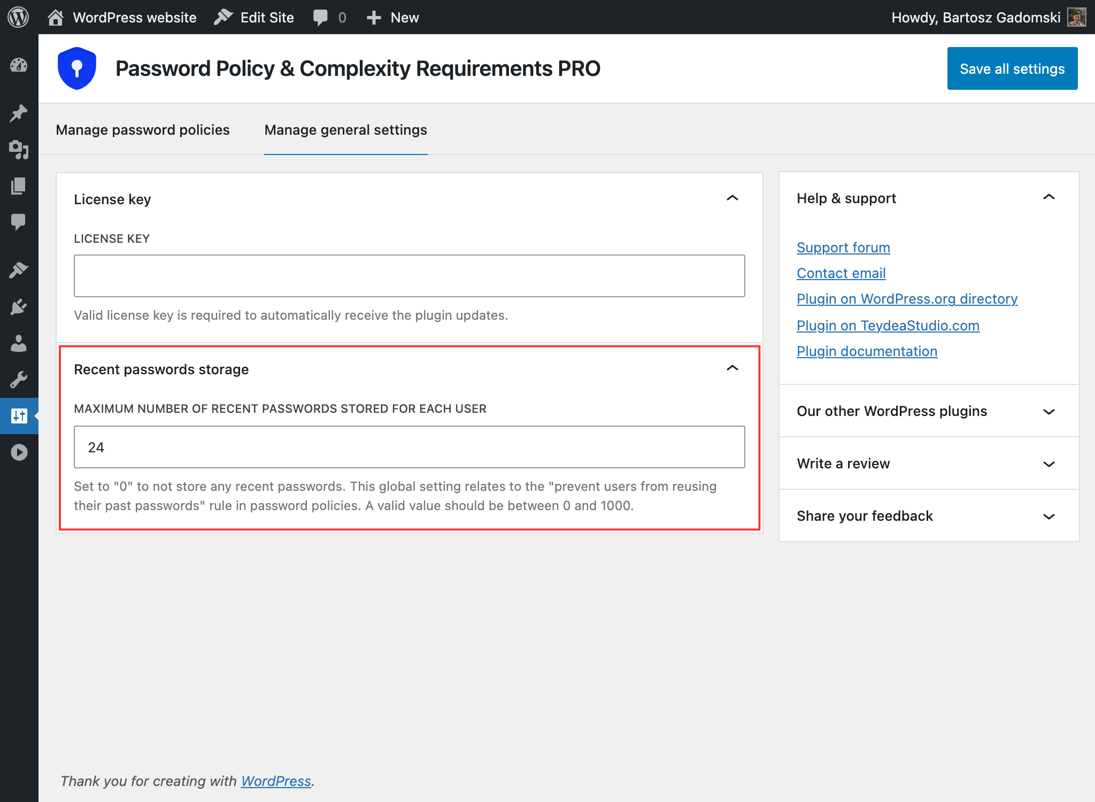
Task: Open Media library sidebar icon
Action: pos(19,150)
